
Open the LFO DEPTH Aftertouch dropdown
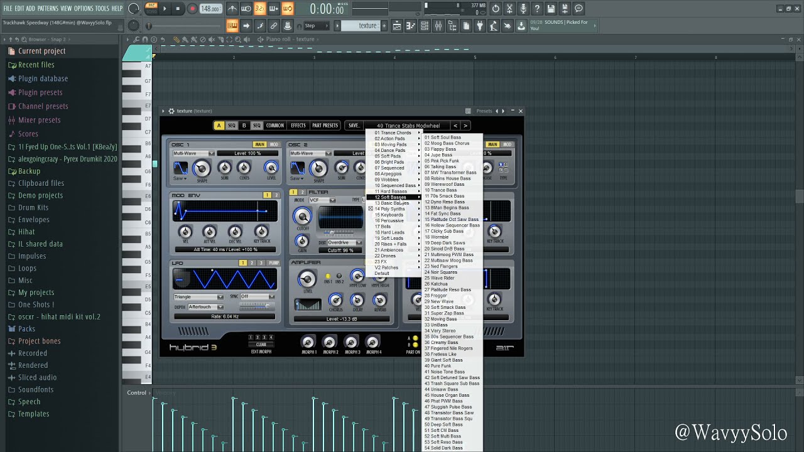pyautogui.click(x=205, y=307)
